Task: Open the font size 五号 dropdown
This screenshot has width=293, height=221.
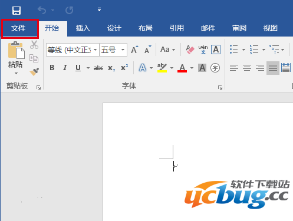Action: coord(123,50)
